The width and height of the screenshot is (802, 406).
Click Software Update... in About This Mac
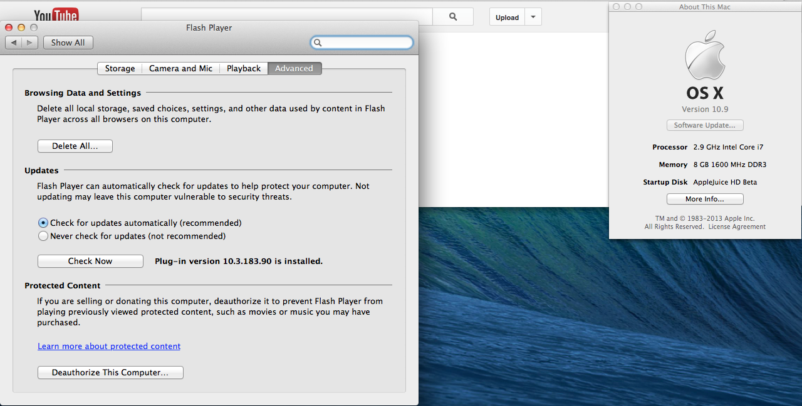[x=705, y=125]
